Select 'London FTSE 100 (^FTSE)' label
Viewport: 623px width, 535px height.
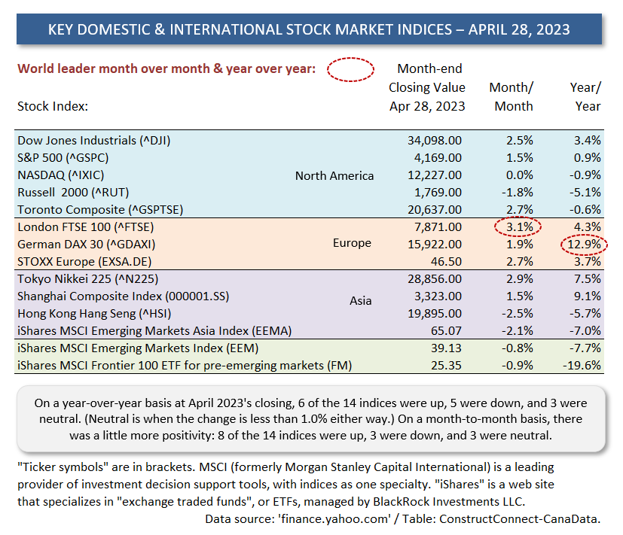pyautogui.click(x=85, y=227)
